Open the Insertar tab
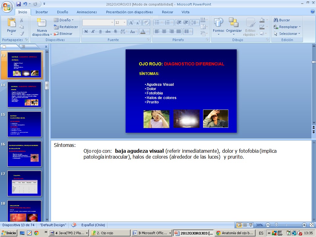Viewport: 316px width, 237px height. click(42, 12)
